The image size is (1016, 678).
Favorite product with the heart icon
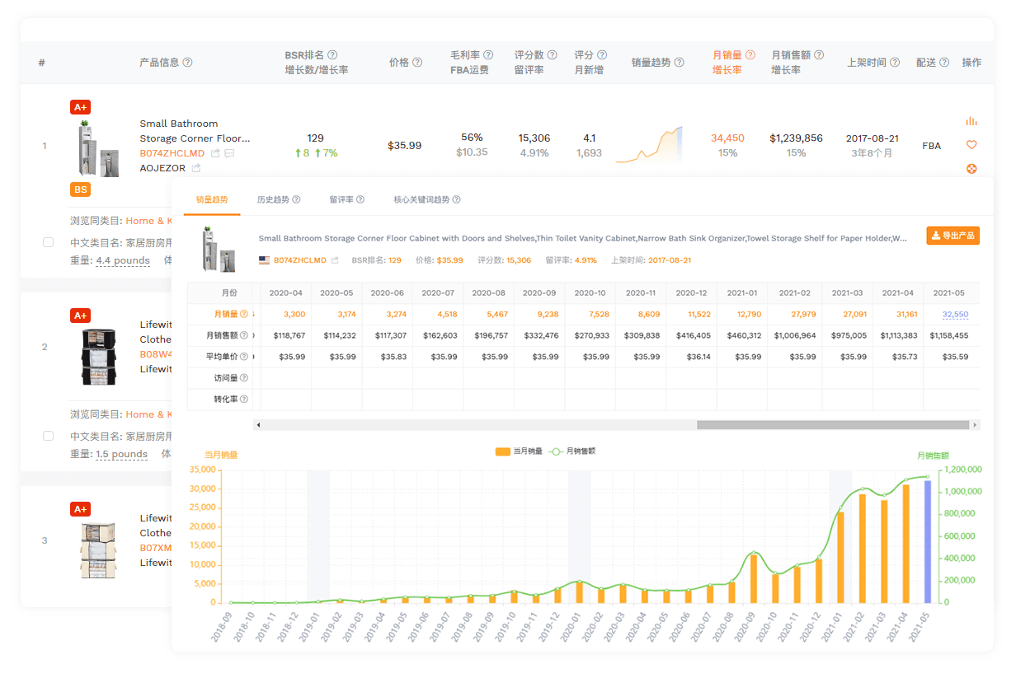971,145
